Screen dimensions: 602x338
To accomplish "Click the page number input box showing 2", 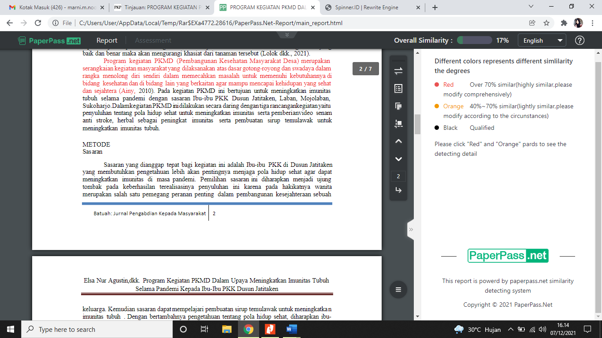I will click(x=398, y=176).
